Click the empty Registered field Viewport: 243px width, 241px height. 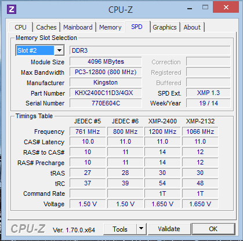(208, 72)
